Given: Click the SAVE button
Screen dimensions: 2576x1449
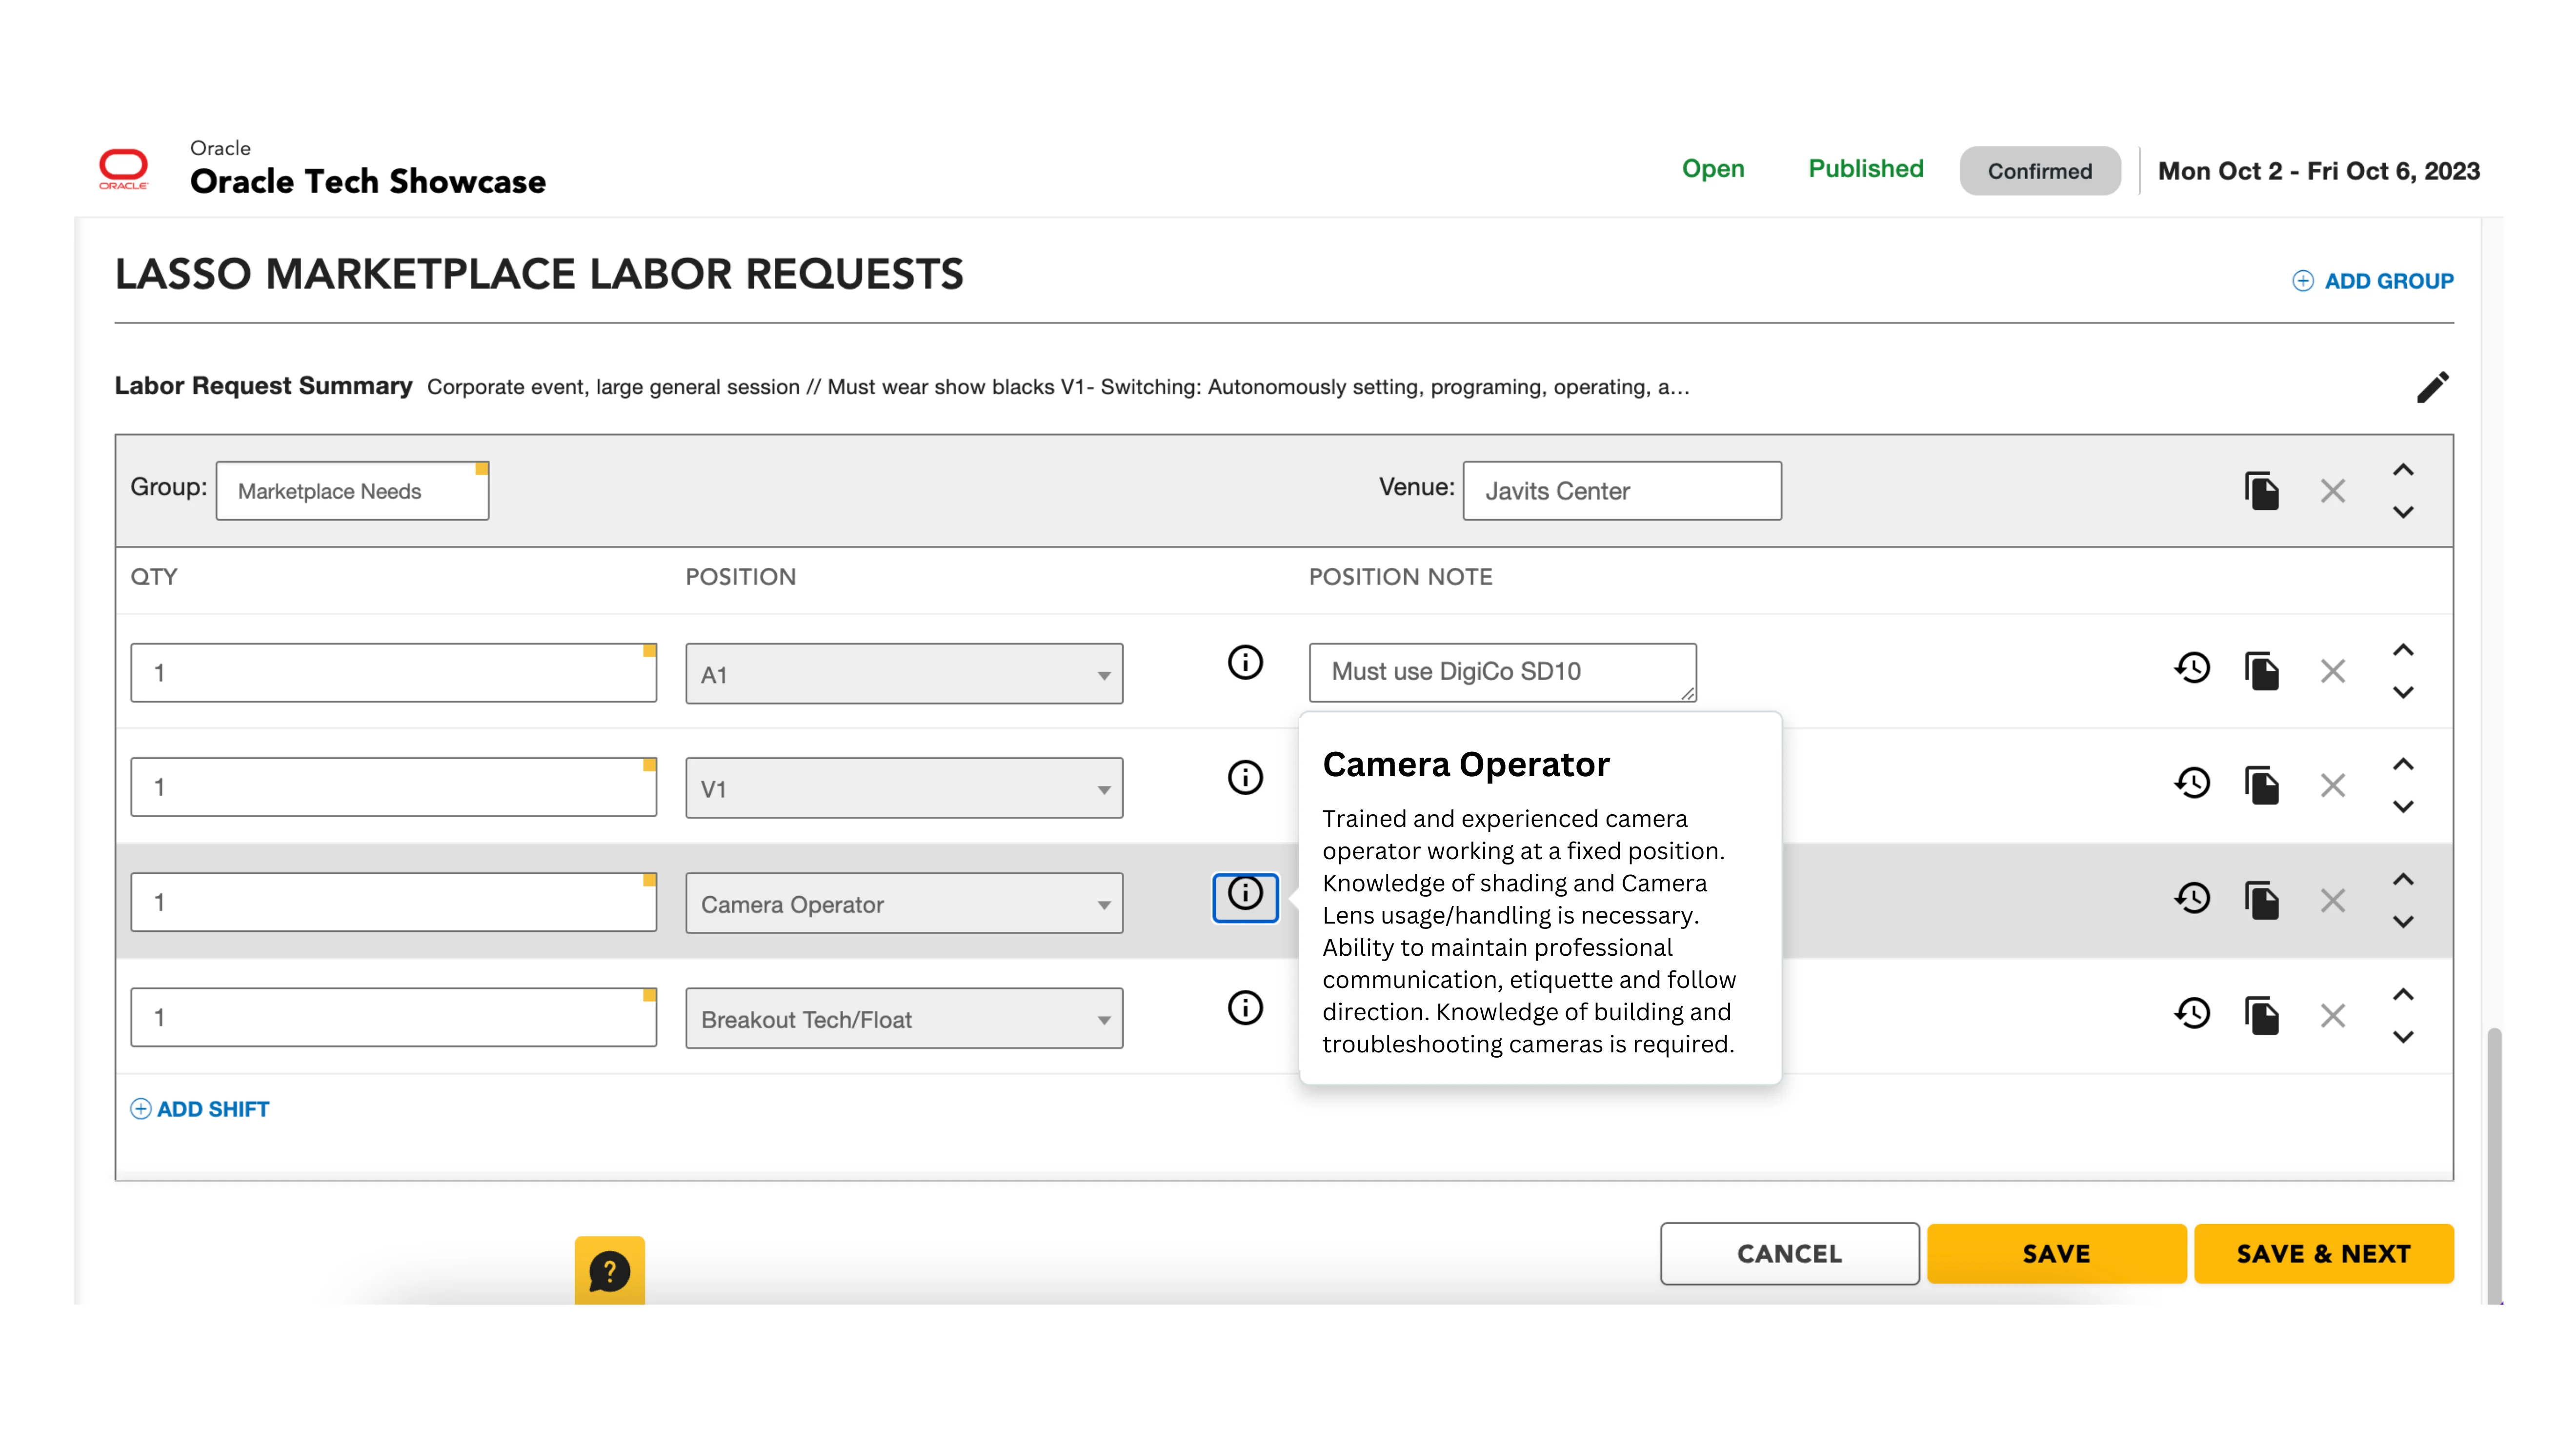Looking at the screenshot, I should point(2057,1253).
